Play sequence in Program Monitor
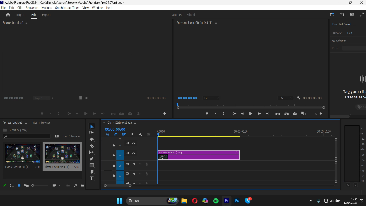 [251, 113]
